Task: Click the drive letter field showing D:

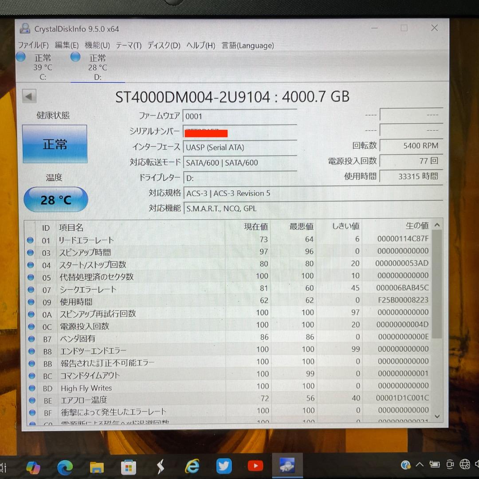Action: (x=240, y=178)
